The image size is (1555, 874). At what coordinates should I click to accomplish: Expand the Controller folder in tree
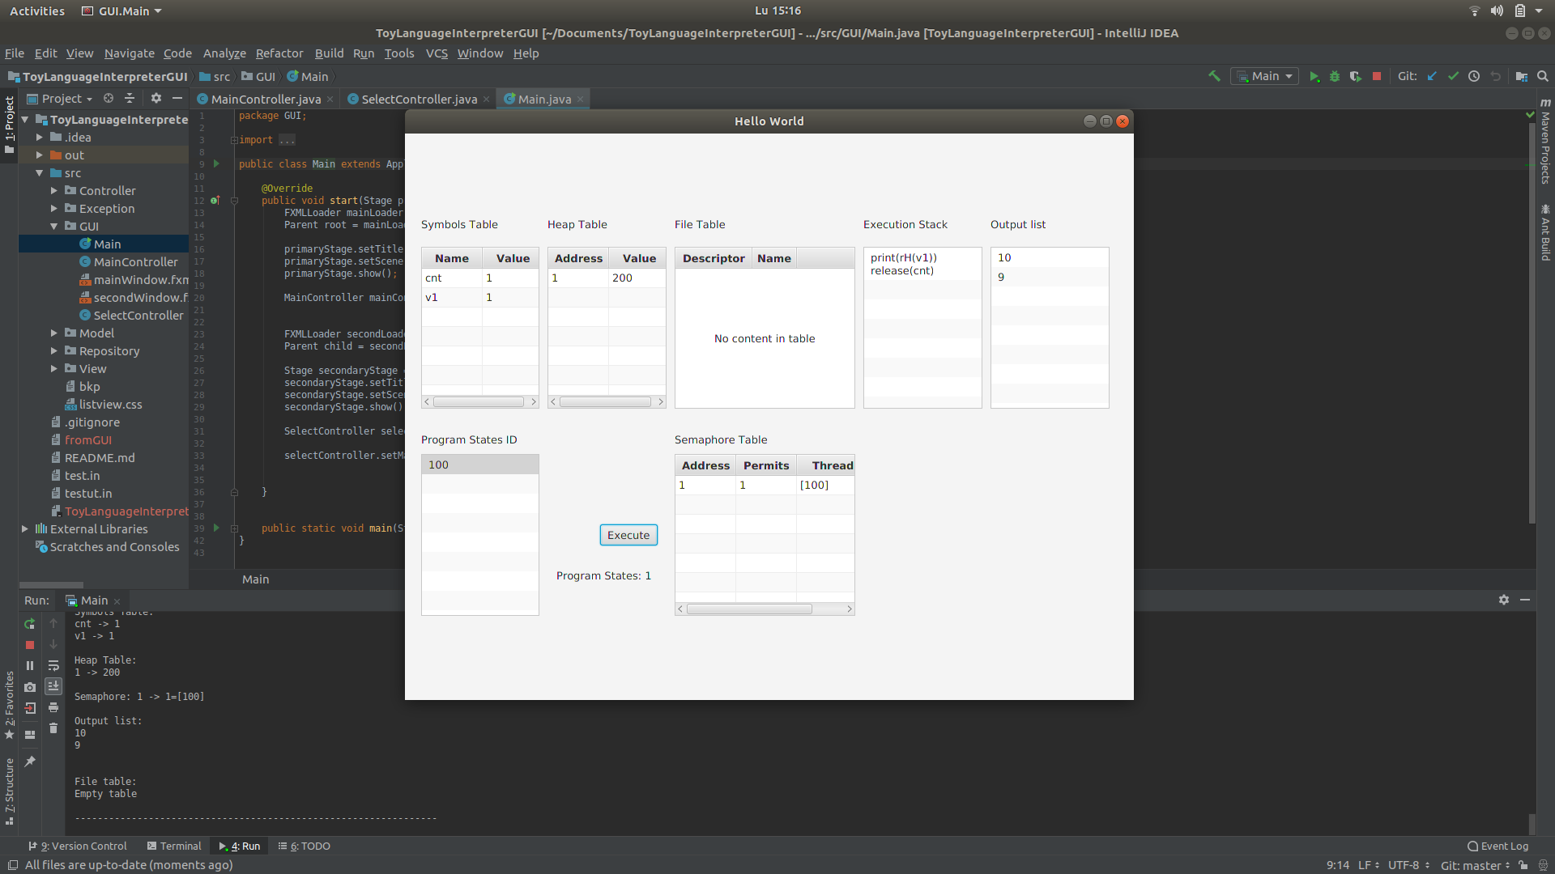click(x=54, y=191)
